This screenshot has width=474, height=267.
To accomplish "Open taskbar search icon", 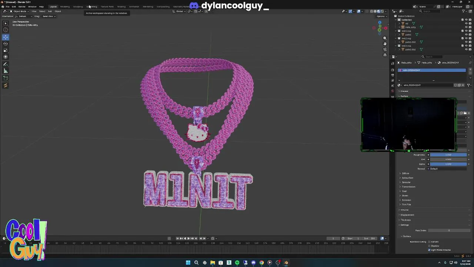I will (196, 263).
